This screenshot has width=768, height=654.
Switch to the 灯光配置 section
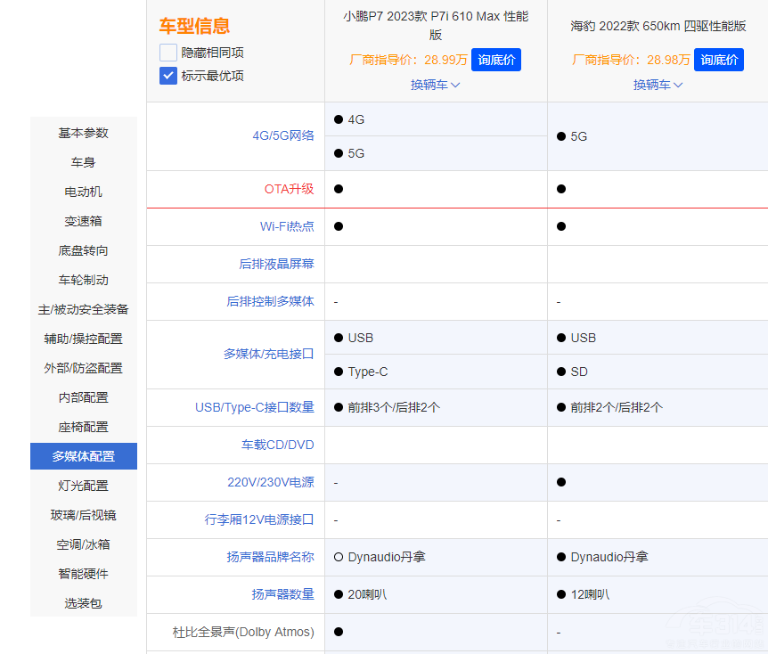[x=83, y=486]
